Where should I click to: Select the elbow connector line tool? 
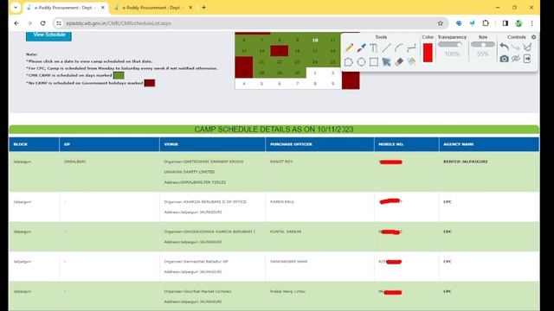(x=411, y=48)
